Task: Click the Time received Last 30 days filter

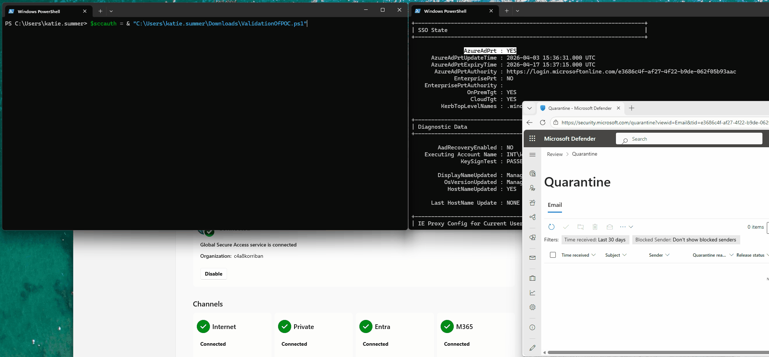Action: [595, 240]
